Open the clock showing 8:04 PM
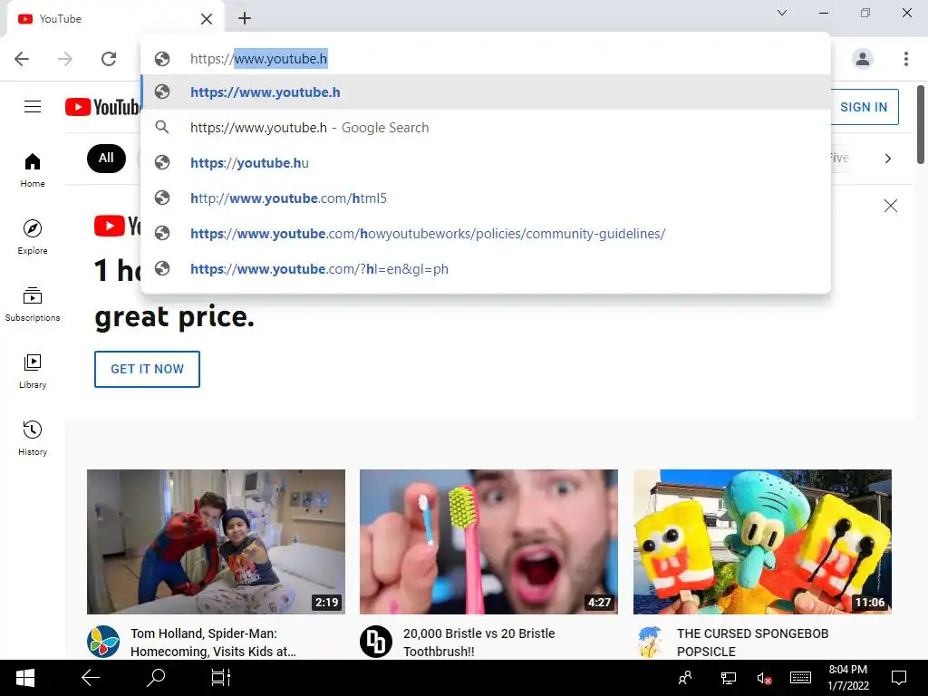928x696 pixels. 848,678
